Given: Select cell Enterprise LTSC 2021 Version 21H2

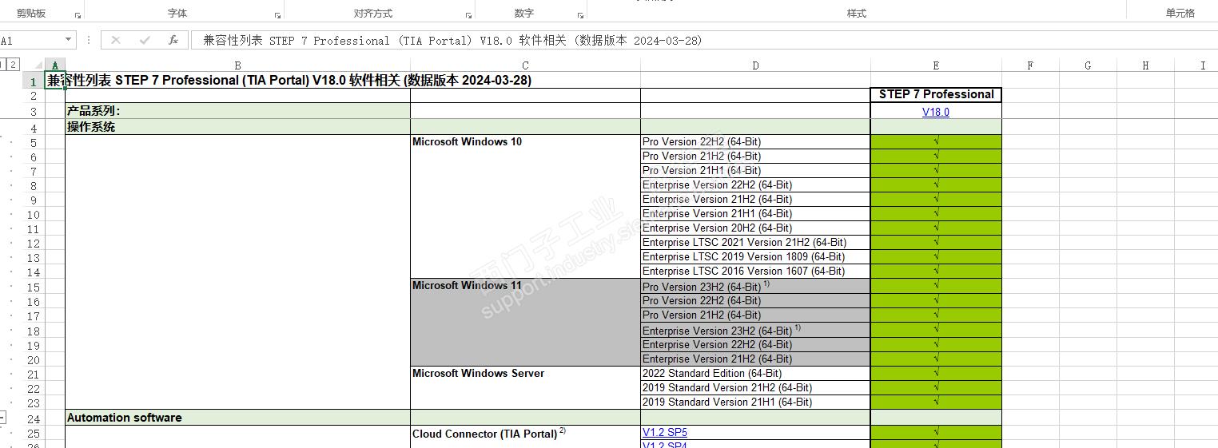Looking at the screenshot, I should (x=755, y=243).
